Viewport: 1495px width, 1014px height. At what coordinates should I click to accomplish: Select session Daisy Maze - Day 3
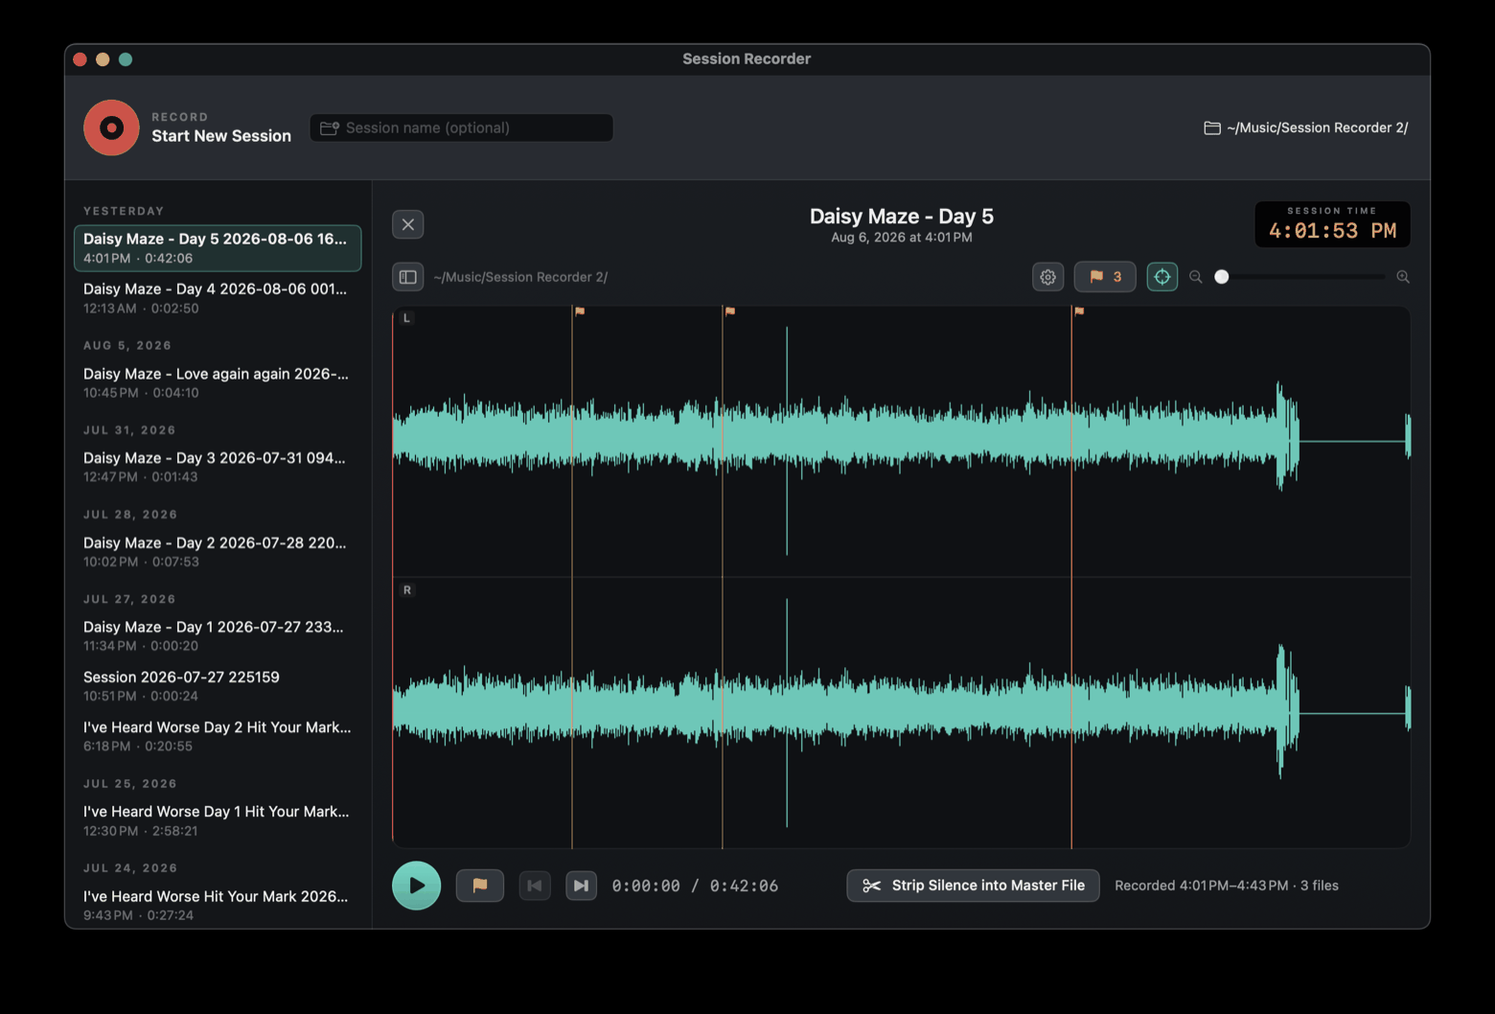point(218,467)
